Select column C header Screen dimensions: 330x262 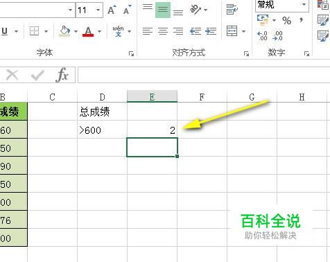click(52, 97)
